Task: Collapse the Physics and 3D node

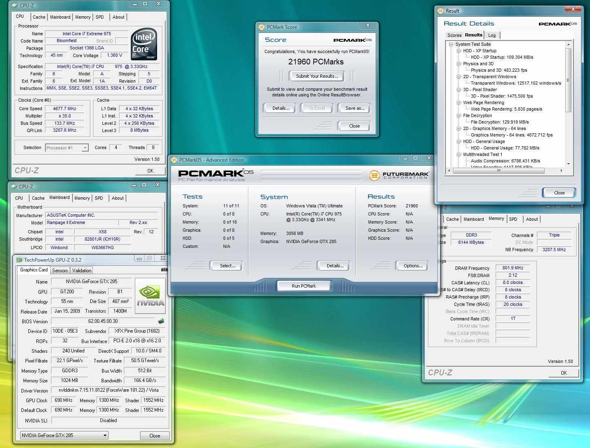Action: click(458, 64)
